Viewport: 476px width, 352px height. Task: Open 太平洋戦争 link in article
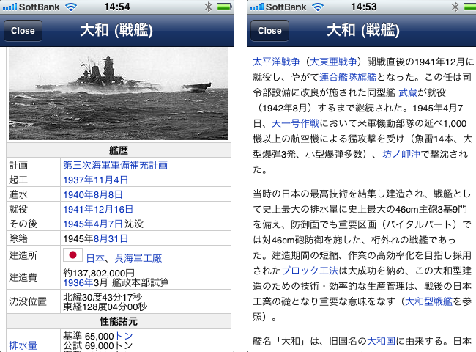click(276, 62)
